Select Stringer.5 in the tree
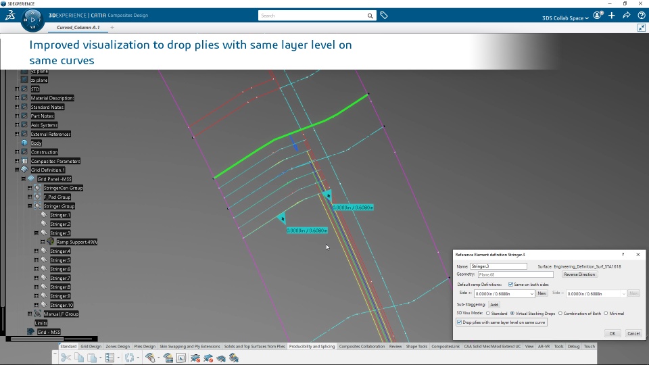Screen dimensions: 649x365 [60, 260]
